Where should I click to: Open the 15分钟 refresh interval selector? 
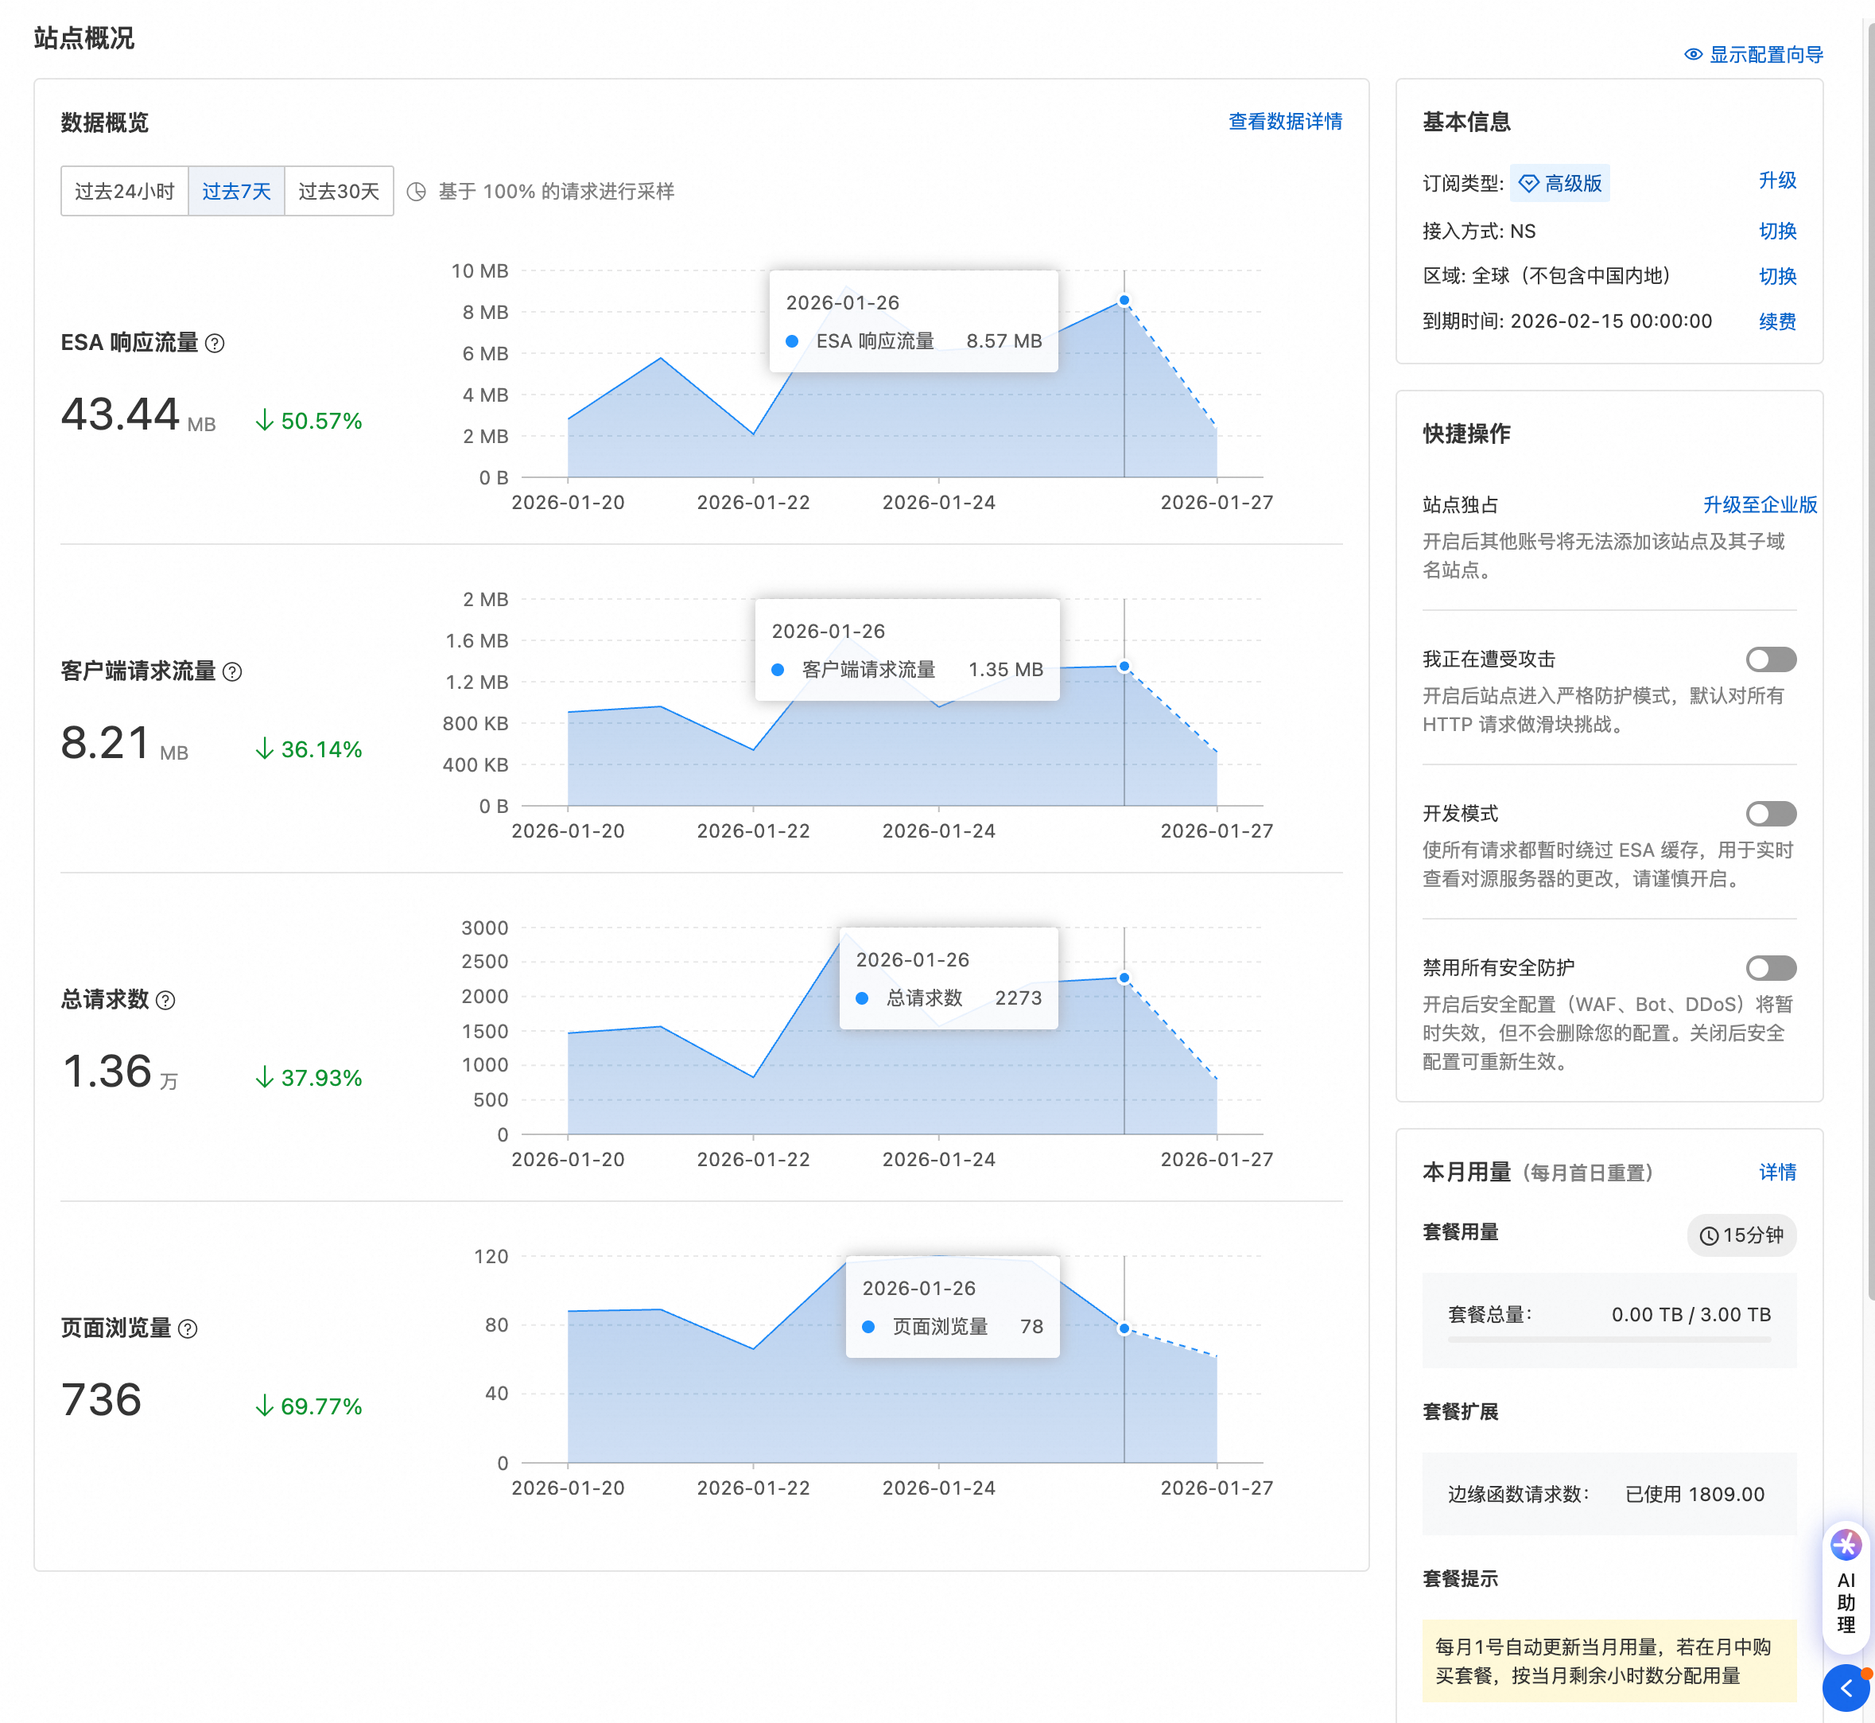tap(1741, 1235)
